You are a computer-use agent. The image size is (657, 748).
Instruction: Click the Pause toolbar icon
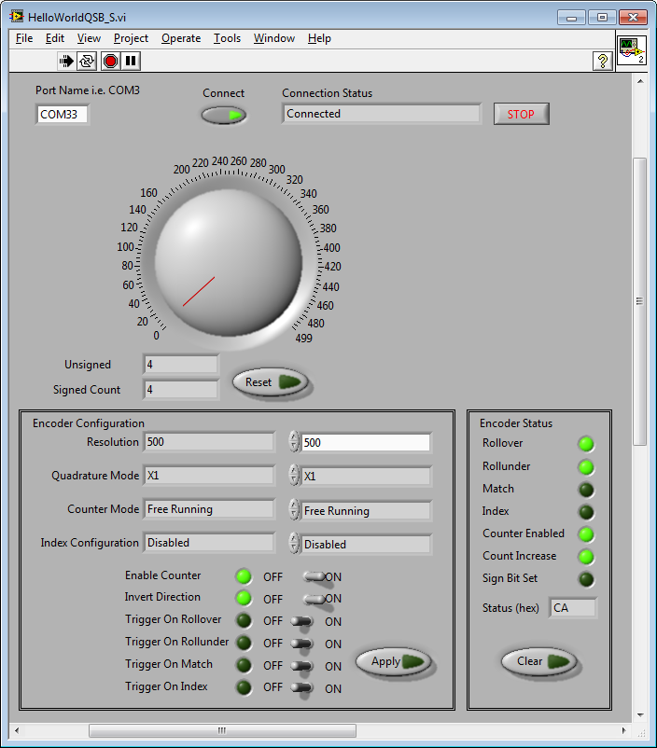(131, 61)
